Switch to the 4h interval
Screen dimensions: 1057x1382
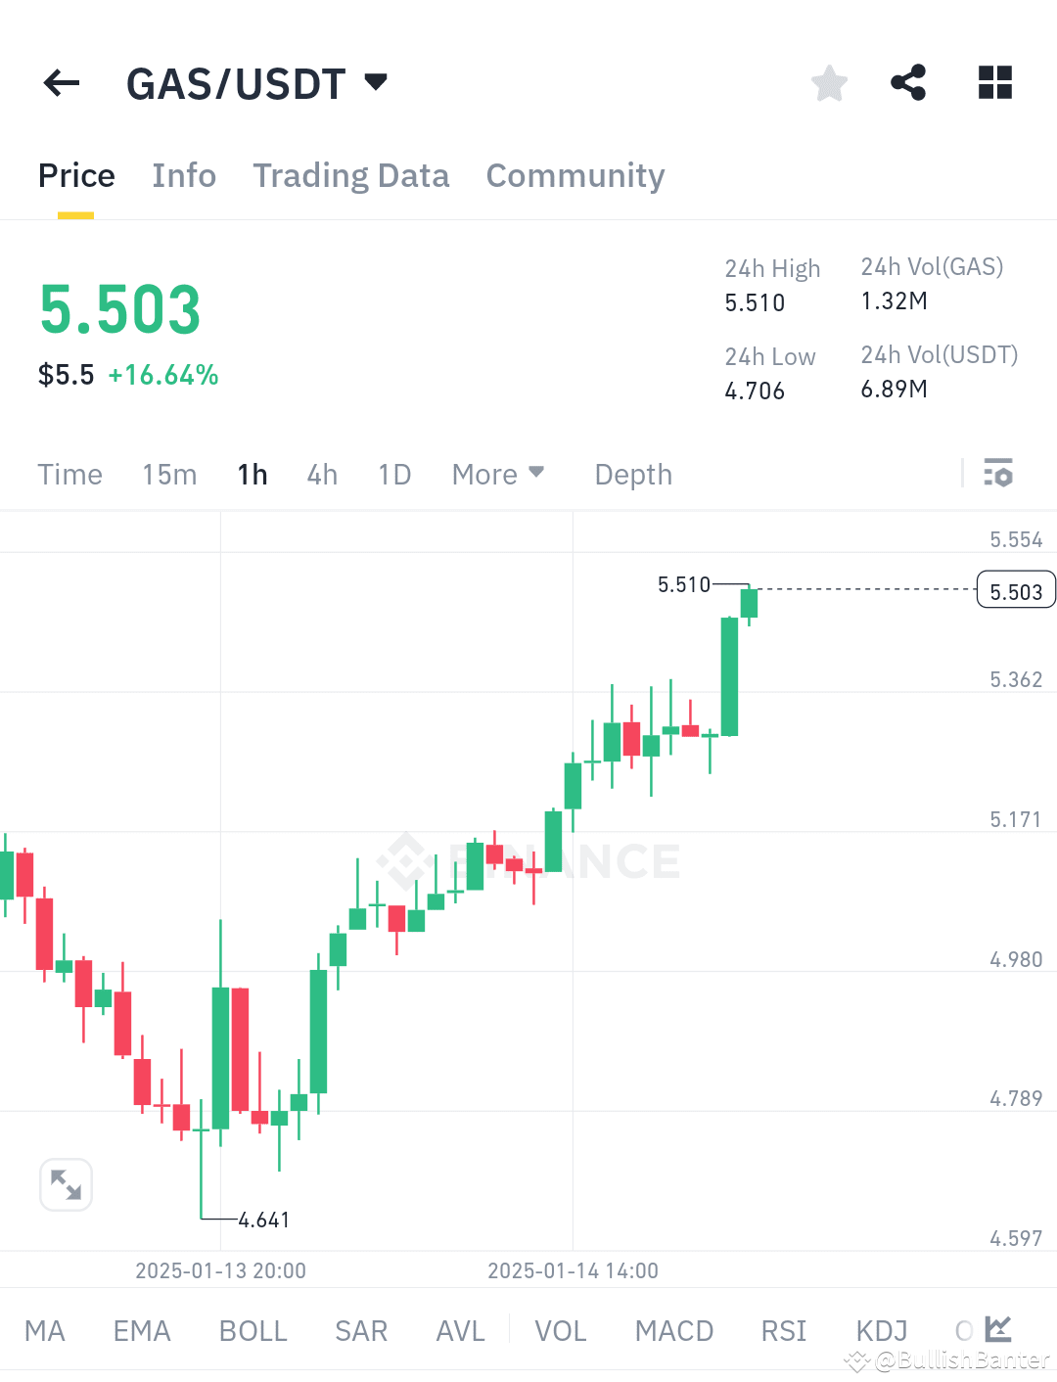(321, 474)
